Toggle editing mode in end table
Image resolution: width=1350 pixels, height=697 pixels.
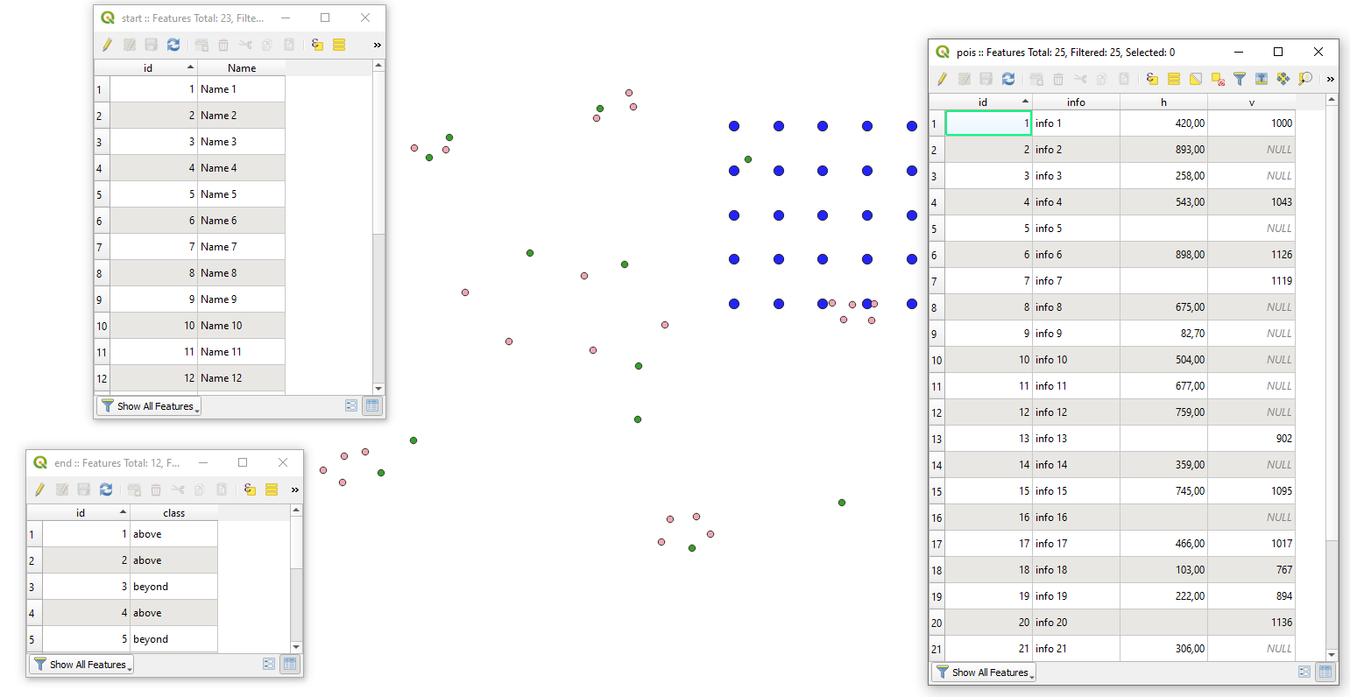tap(39, 489)
